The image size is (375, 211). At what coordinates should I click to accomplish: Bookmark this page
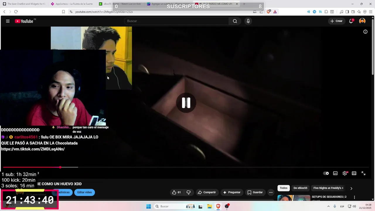63,12
